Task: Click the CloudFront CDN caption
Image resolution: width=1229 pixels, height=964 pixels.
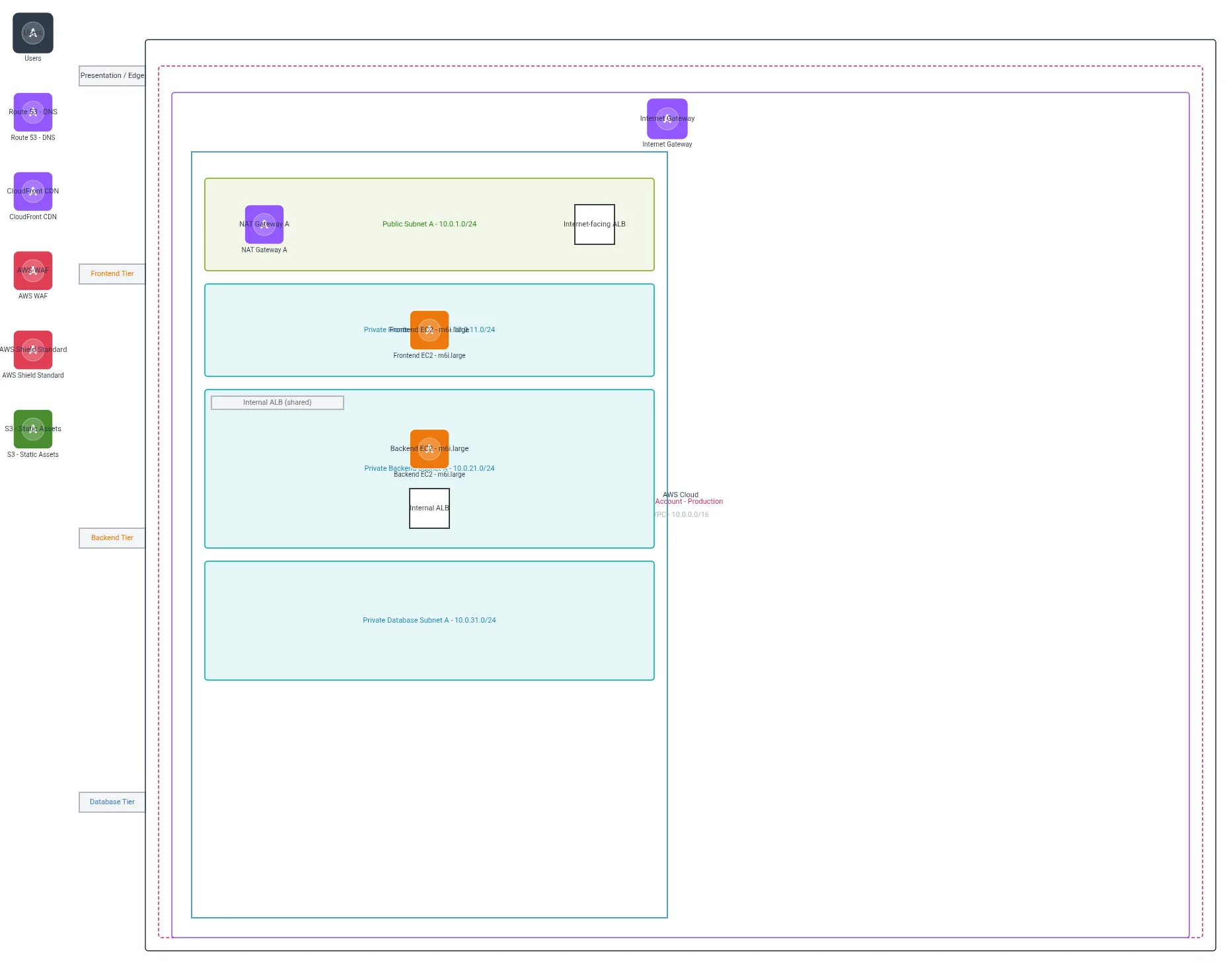Action: [33, 217]
